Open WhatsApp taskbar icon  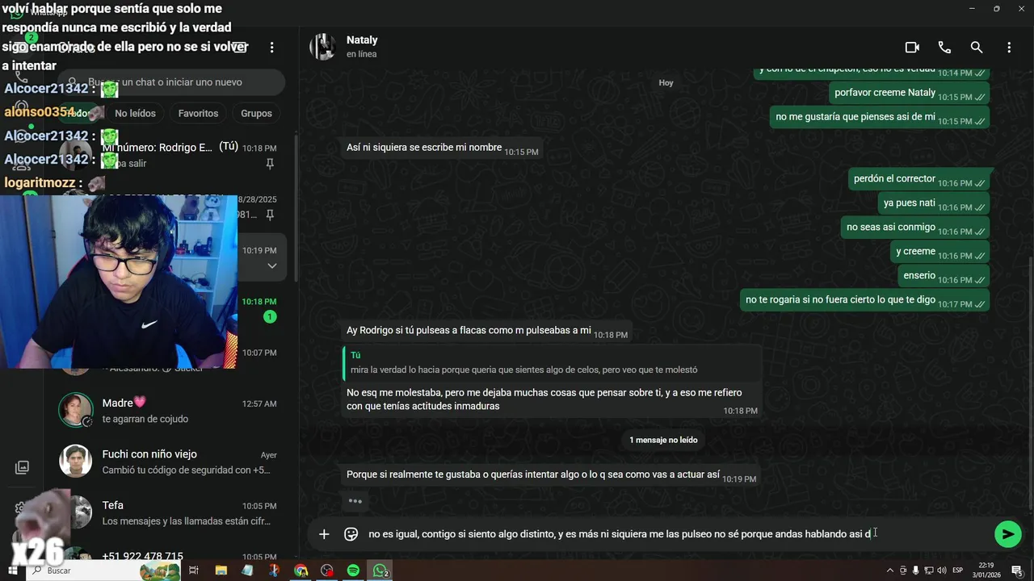380,571
